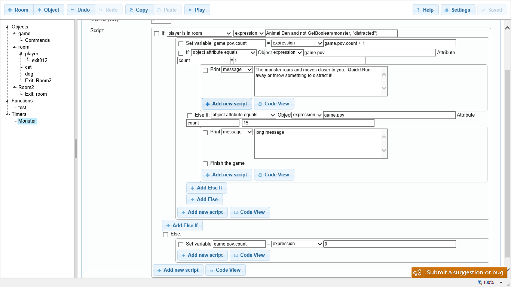Select the Monster timer in tree
Screen dimensions: 511x287
[27, 121]
